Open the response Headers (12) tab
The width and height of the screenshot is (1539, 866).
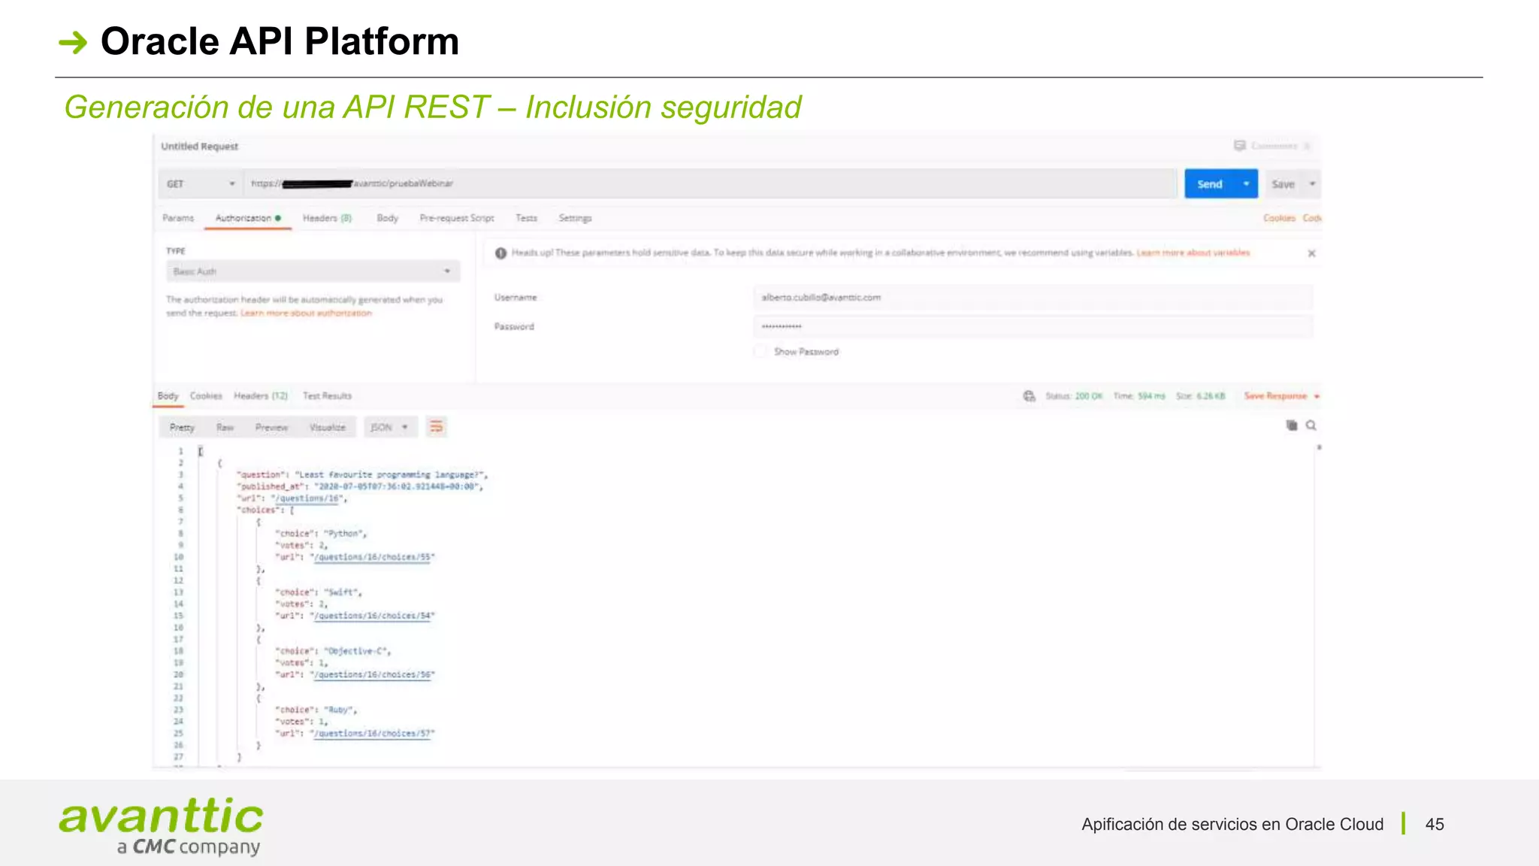coord(261,396)
